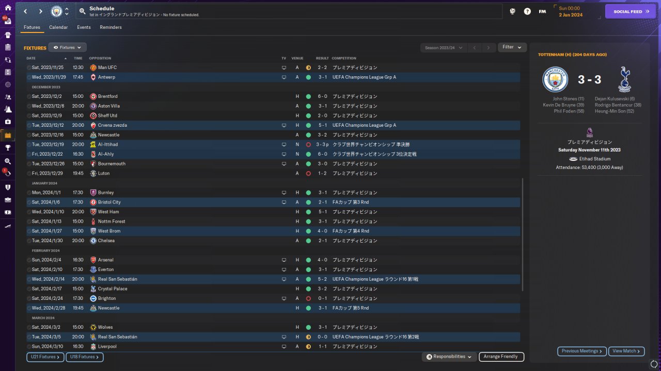Toggle the reminder circle on Al-Ittihad fixture
Viewport: 661px width, 371px height.
(x=29, y=145)
